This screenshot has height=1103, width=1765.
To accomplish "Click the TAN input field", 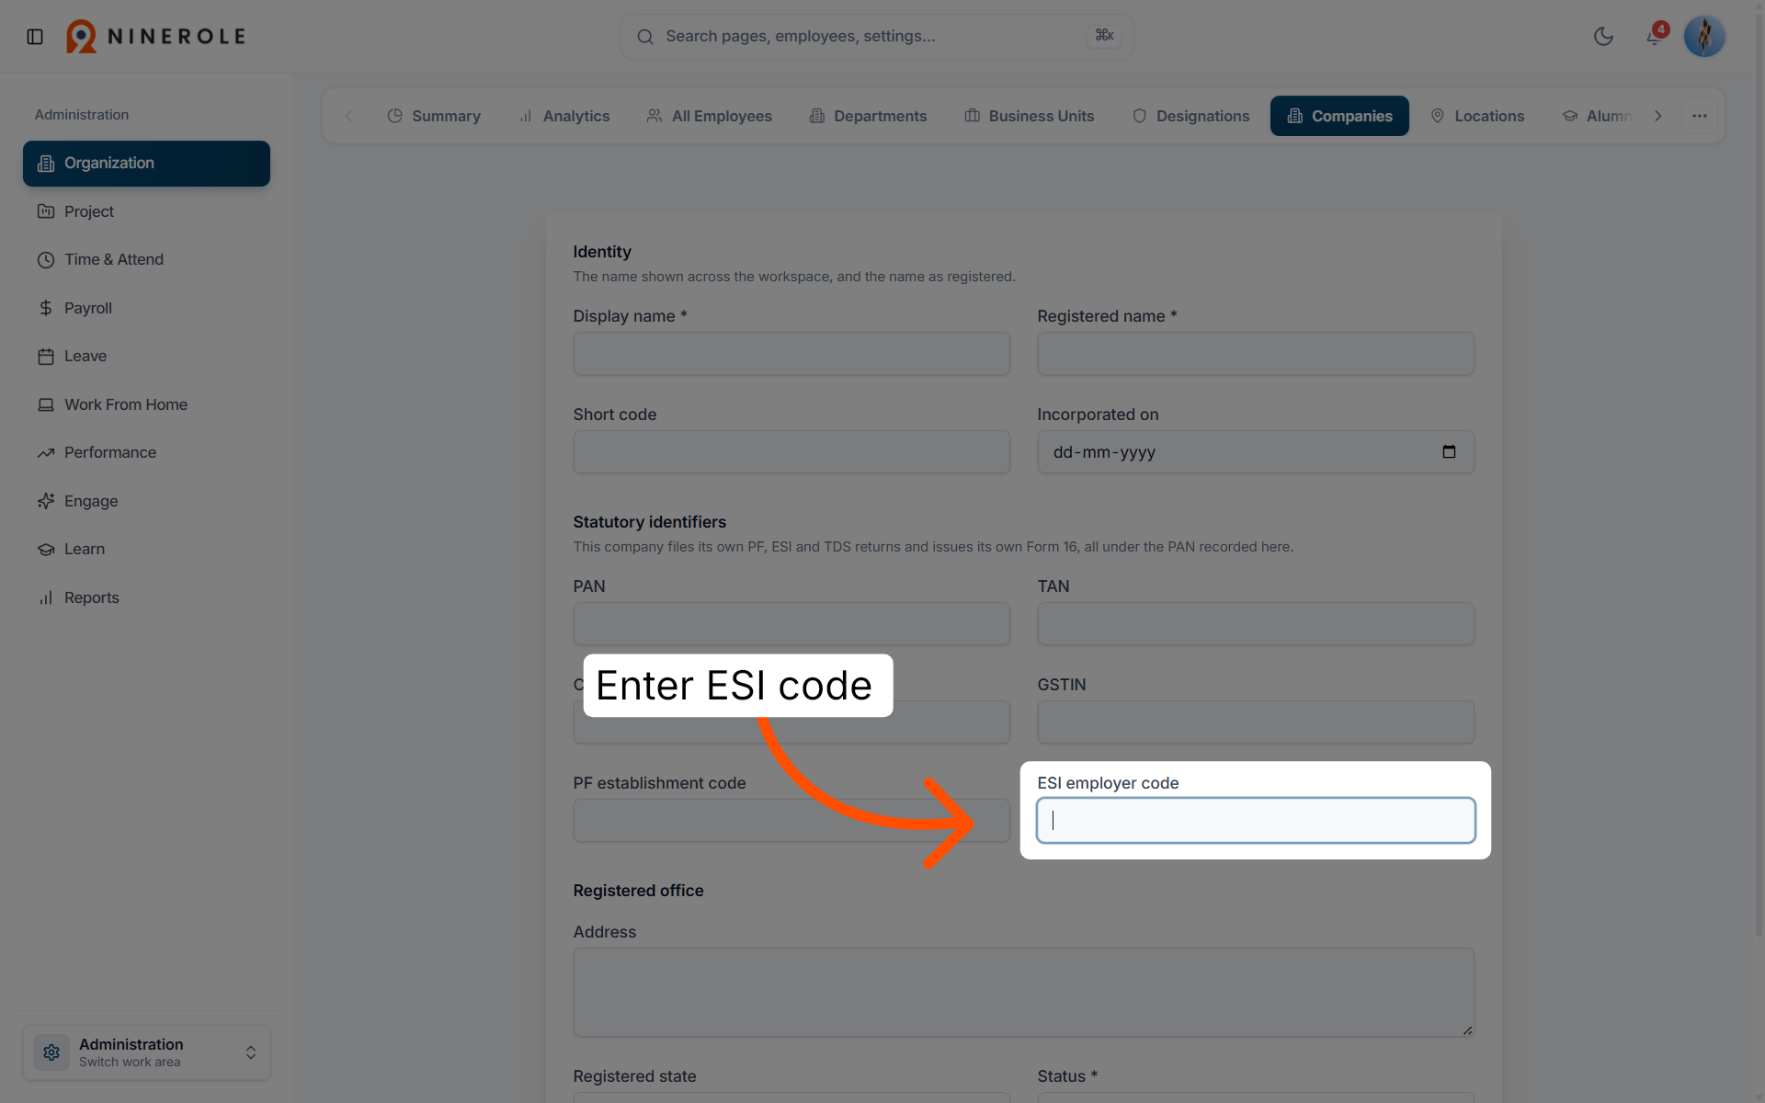I will pyautogui.click(x=1256, y=624).
